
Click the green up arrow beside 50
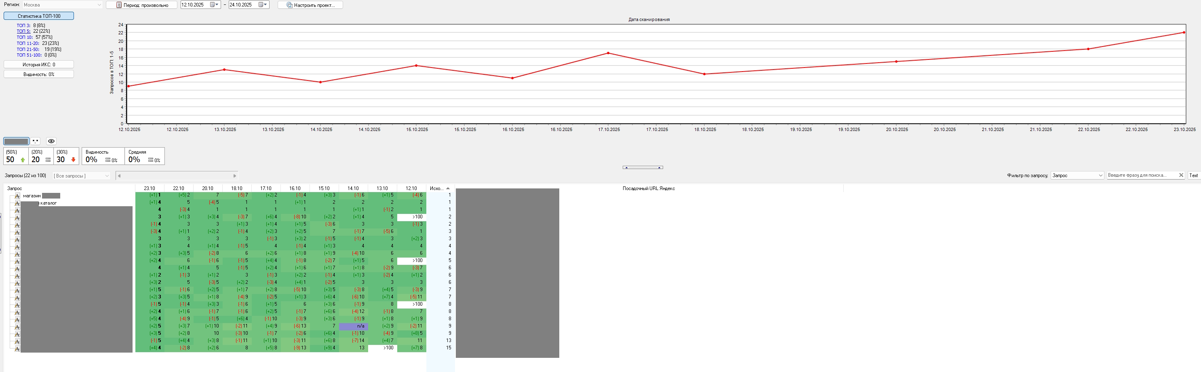[x=23, y=160]
